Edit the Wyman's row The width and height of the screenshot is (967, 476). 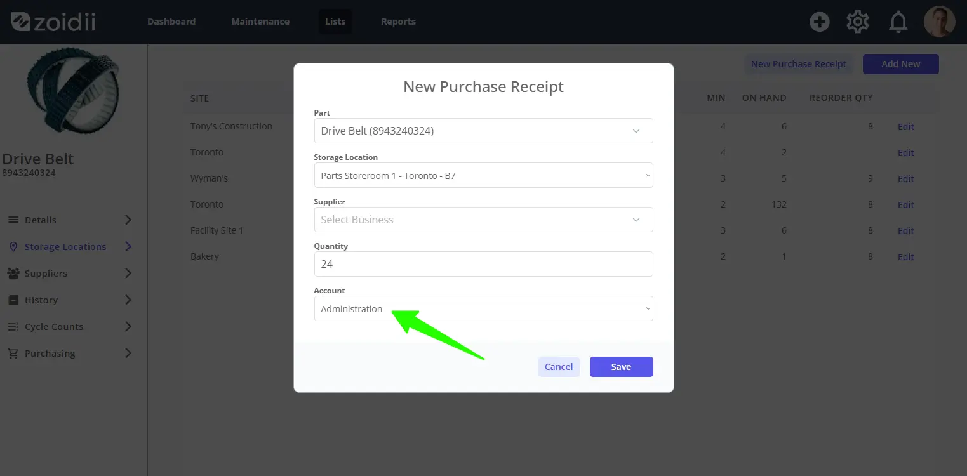905,179
